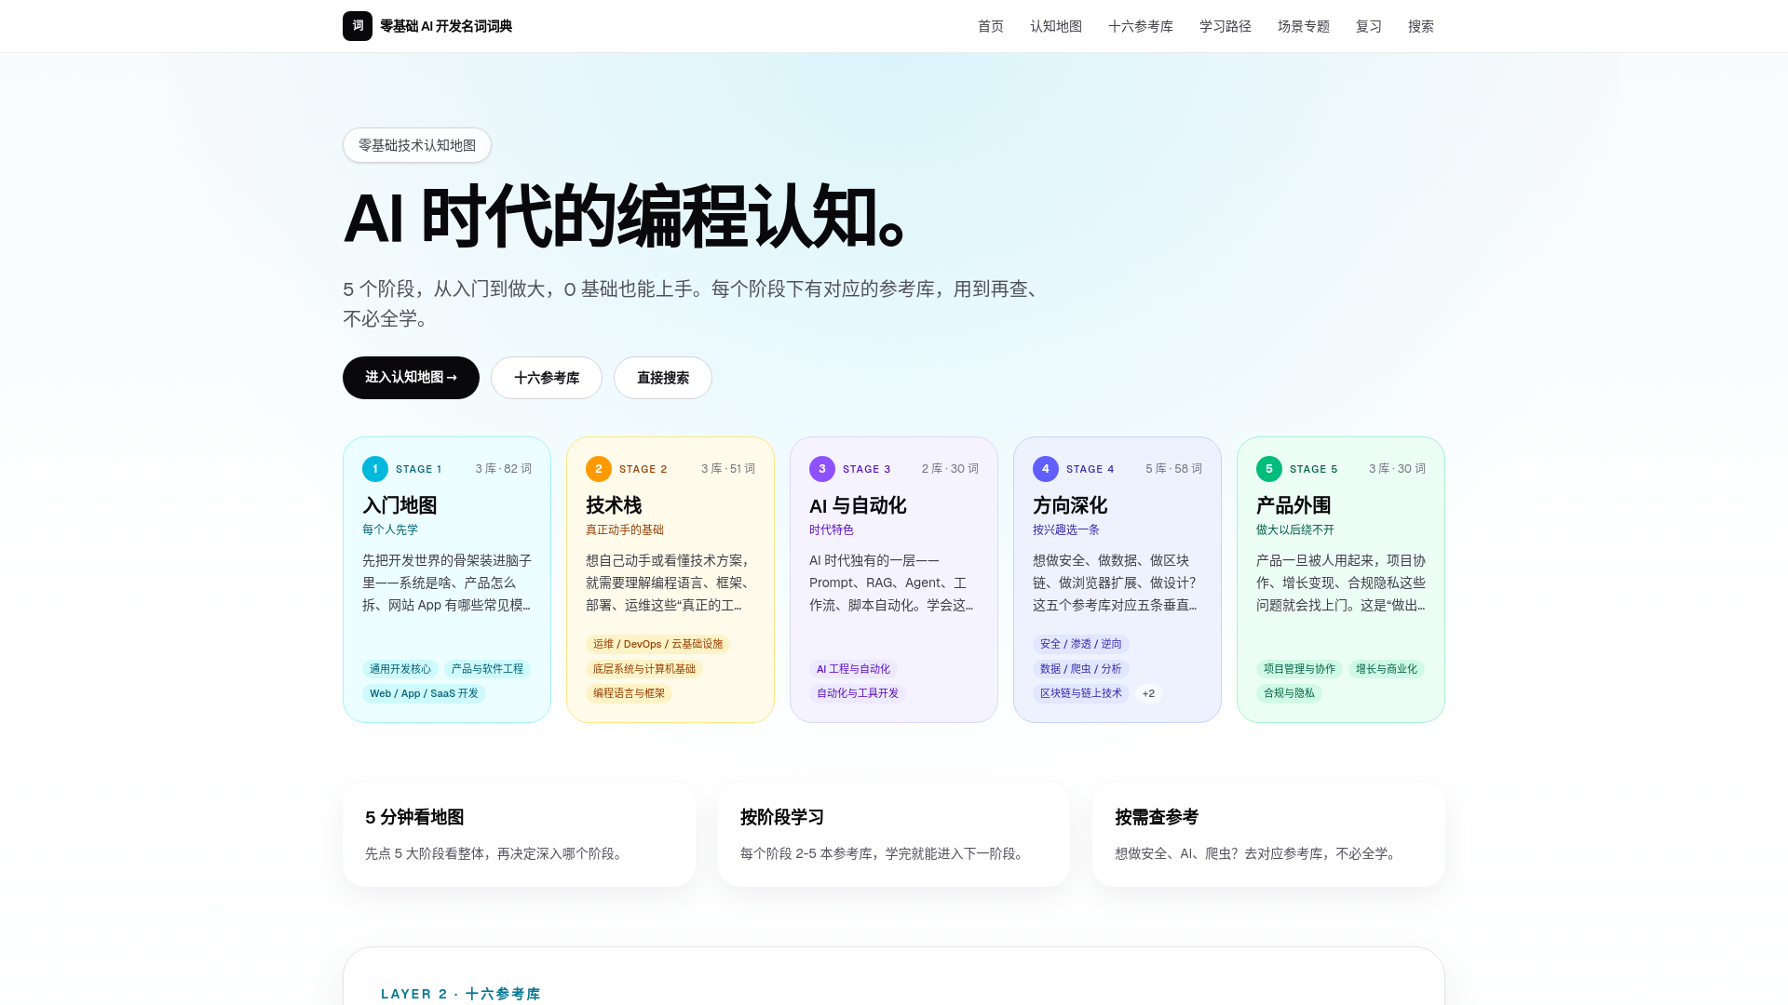
Task: Select 运维 / DevOps / 云基础设施 tag
Action: [x=657, y=644]
